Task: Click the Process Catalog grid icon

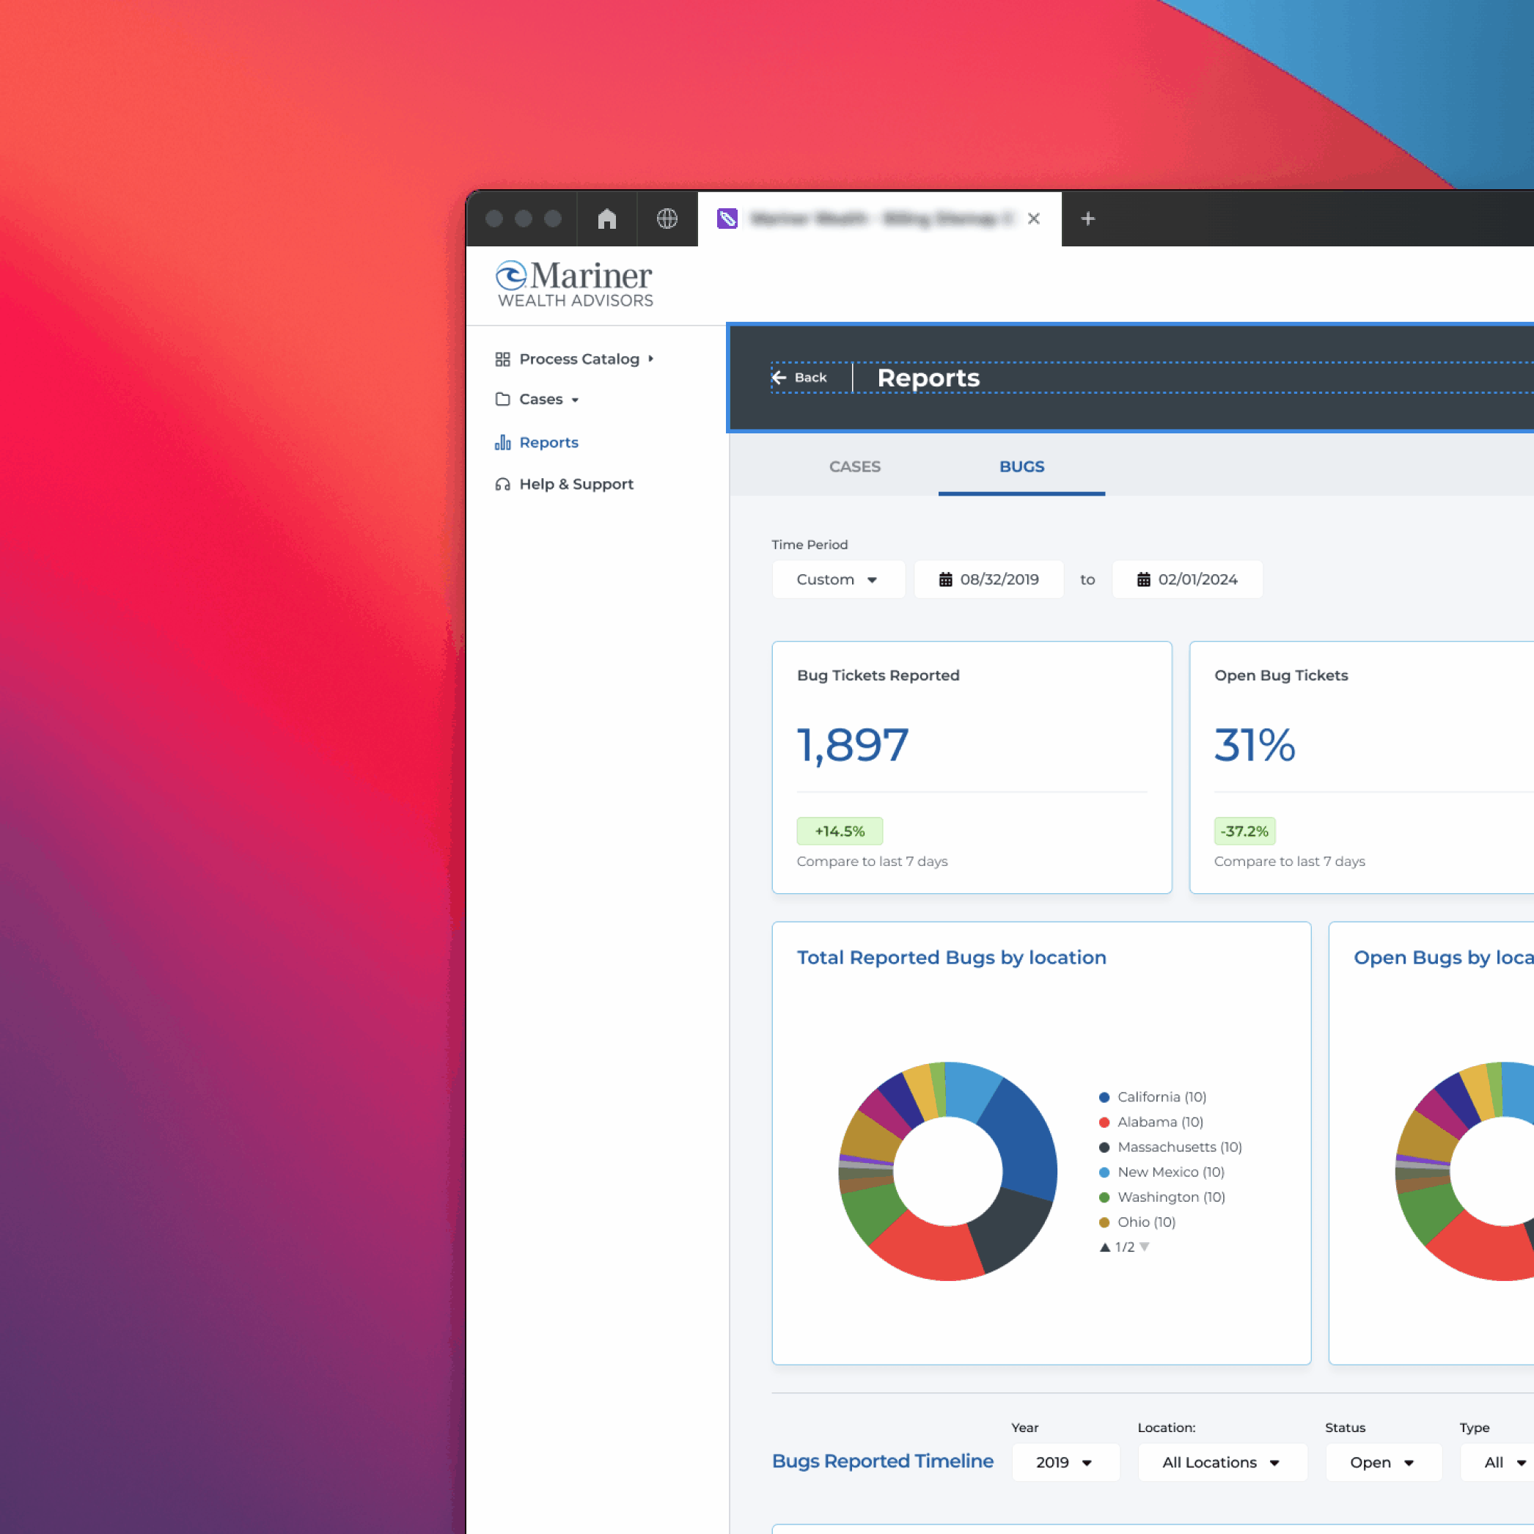Action: [502, 359]
